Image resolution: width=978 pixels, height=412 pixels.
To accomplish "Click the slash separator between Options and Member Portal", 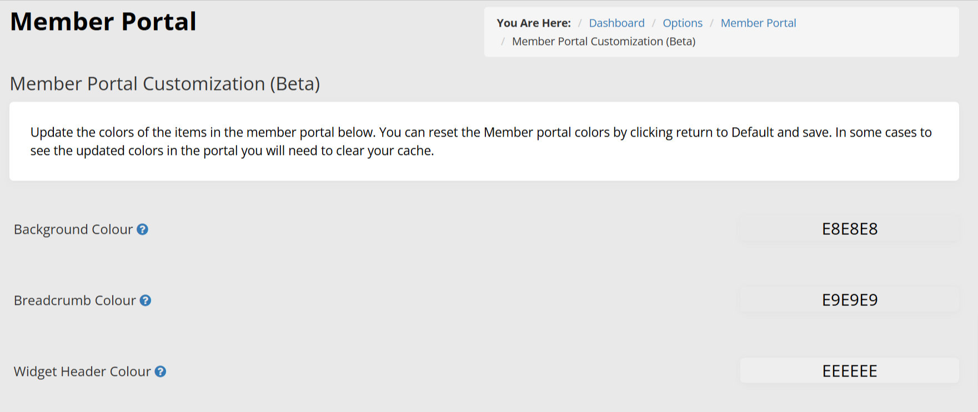I will coord(711,23).
